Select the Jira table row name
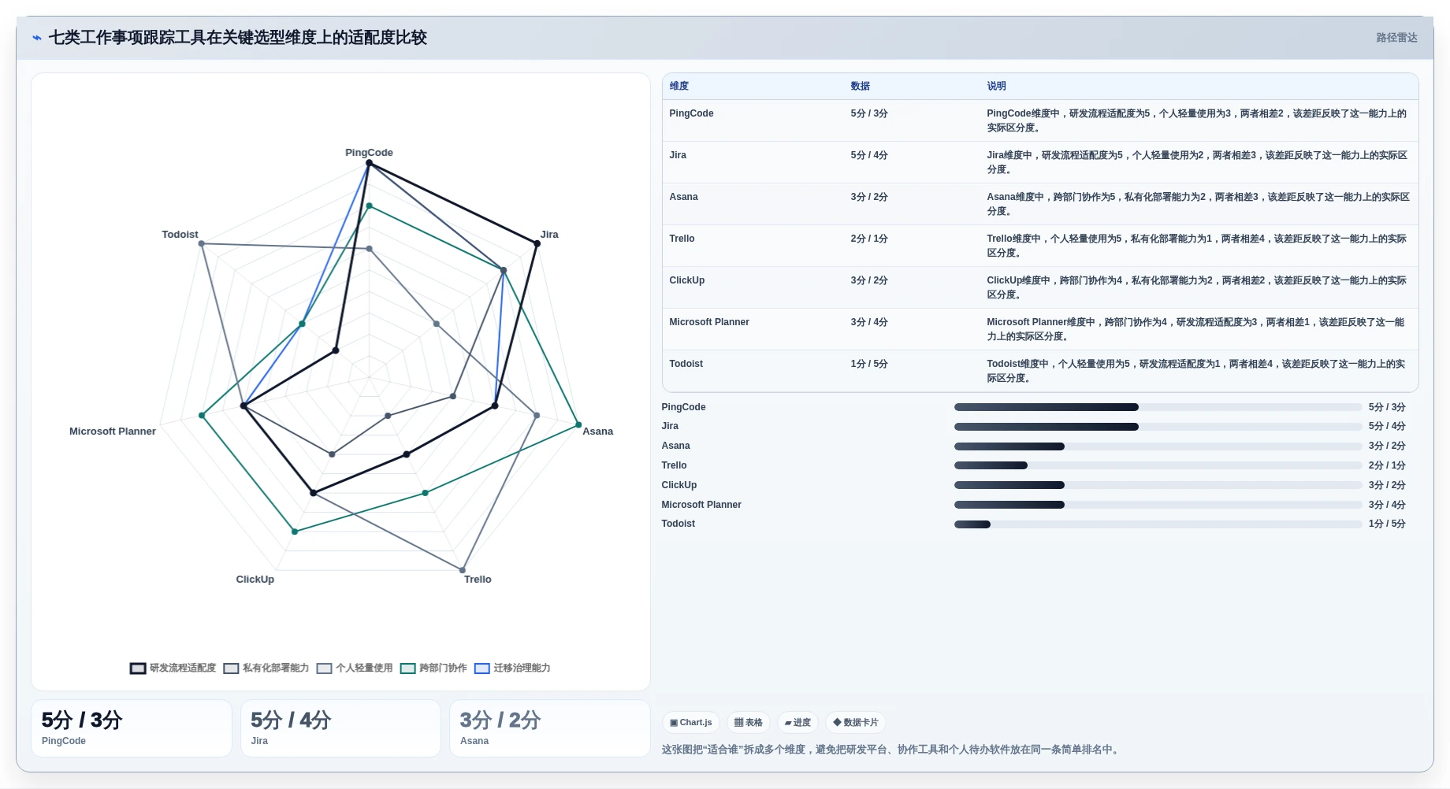This screenshot has height=789, width=1450. (x=678, y=155)
